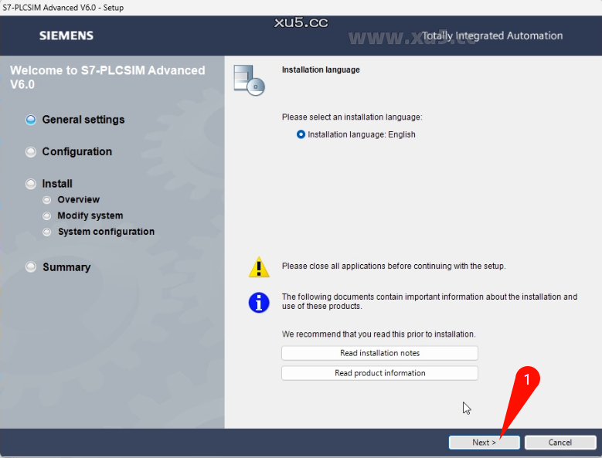Screen dimensions: 602x458
Task: Click the Install step bullet
Action: point(31,184)
